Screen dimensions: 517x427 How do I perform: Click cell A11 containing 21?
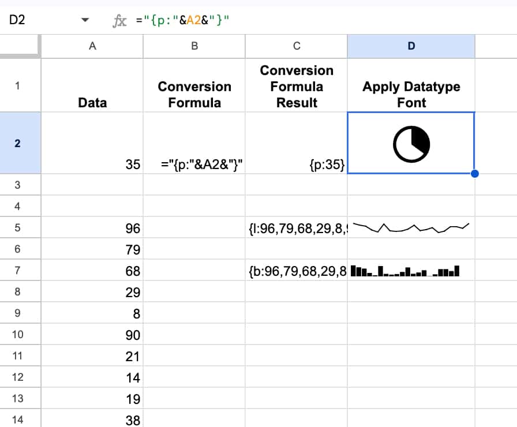coord(92,355)
